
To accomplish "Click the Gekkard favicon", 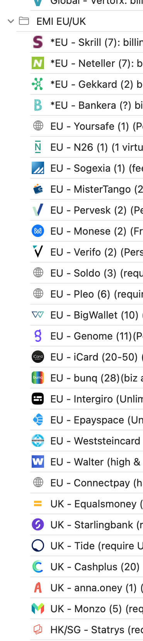I will 38,84.
